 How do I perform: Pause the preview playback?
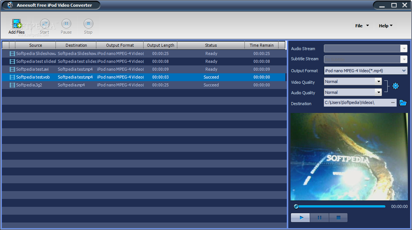[x=319, y=218]
